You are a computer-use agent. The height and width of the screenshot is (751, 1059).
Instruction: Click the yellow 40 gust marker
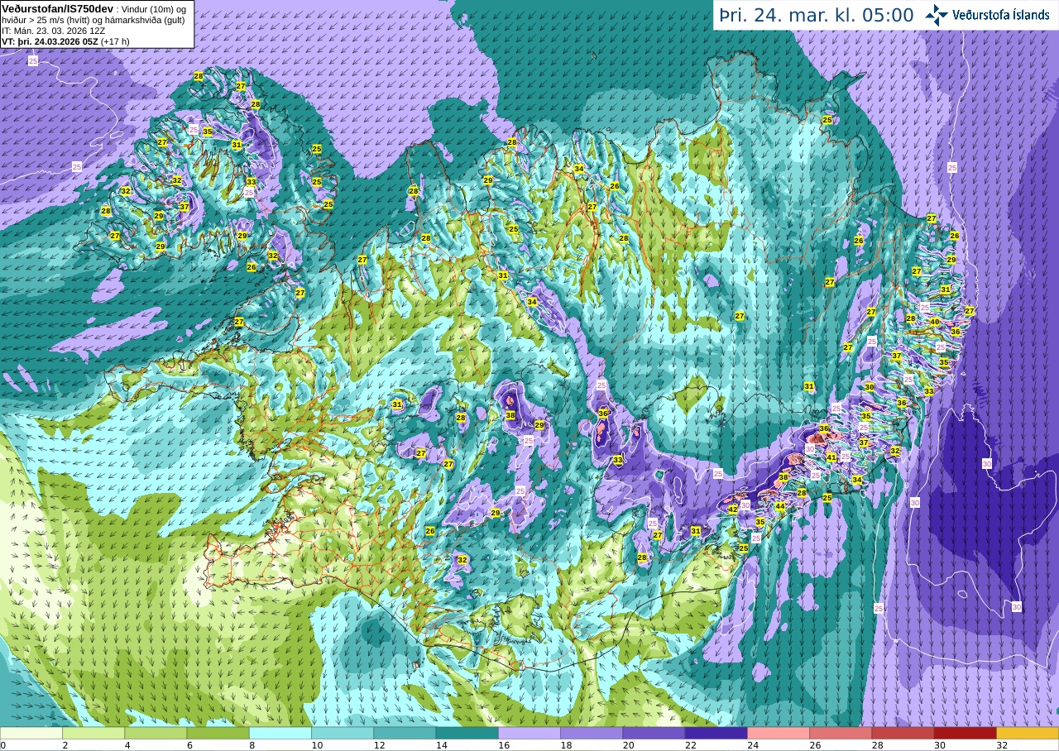pos(935,322)
